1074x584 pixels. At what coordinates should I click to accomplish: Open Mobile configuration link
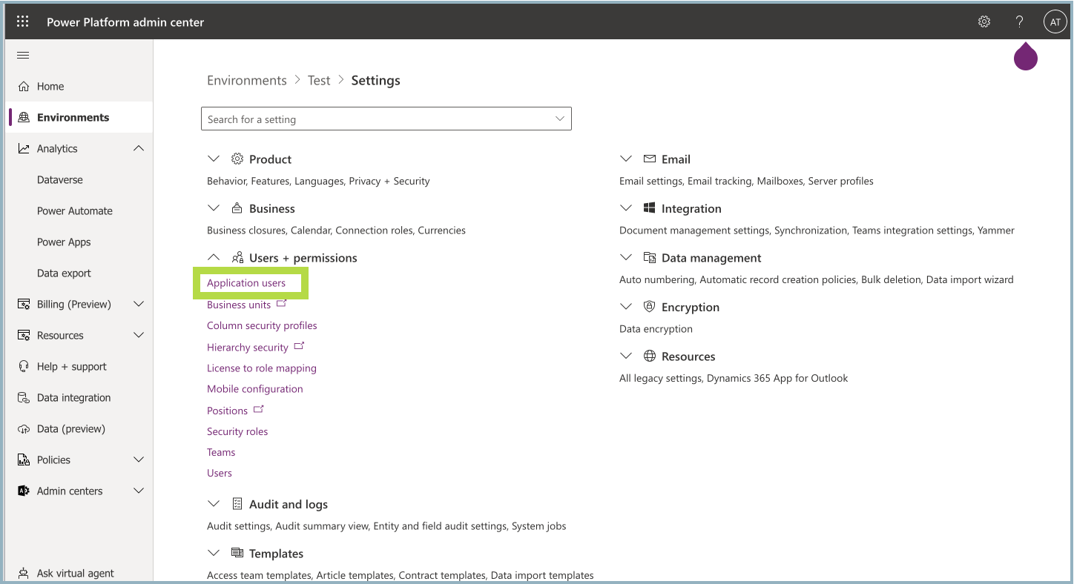click(x=255, y=389)
